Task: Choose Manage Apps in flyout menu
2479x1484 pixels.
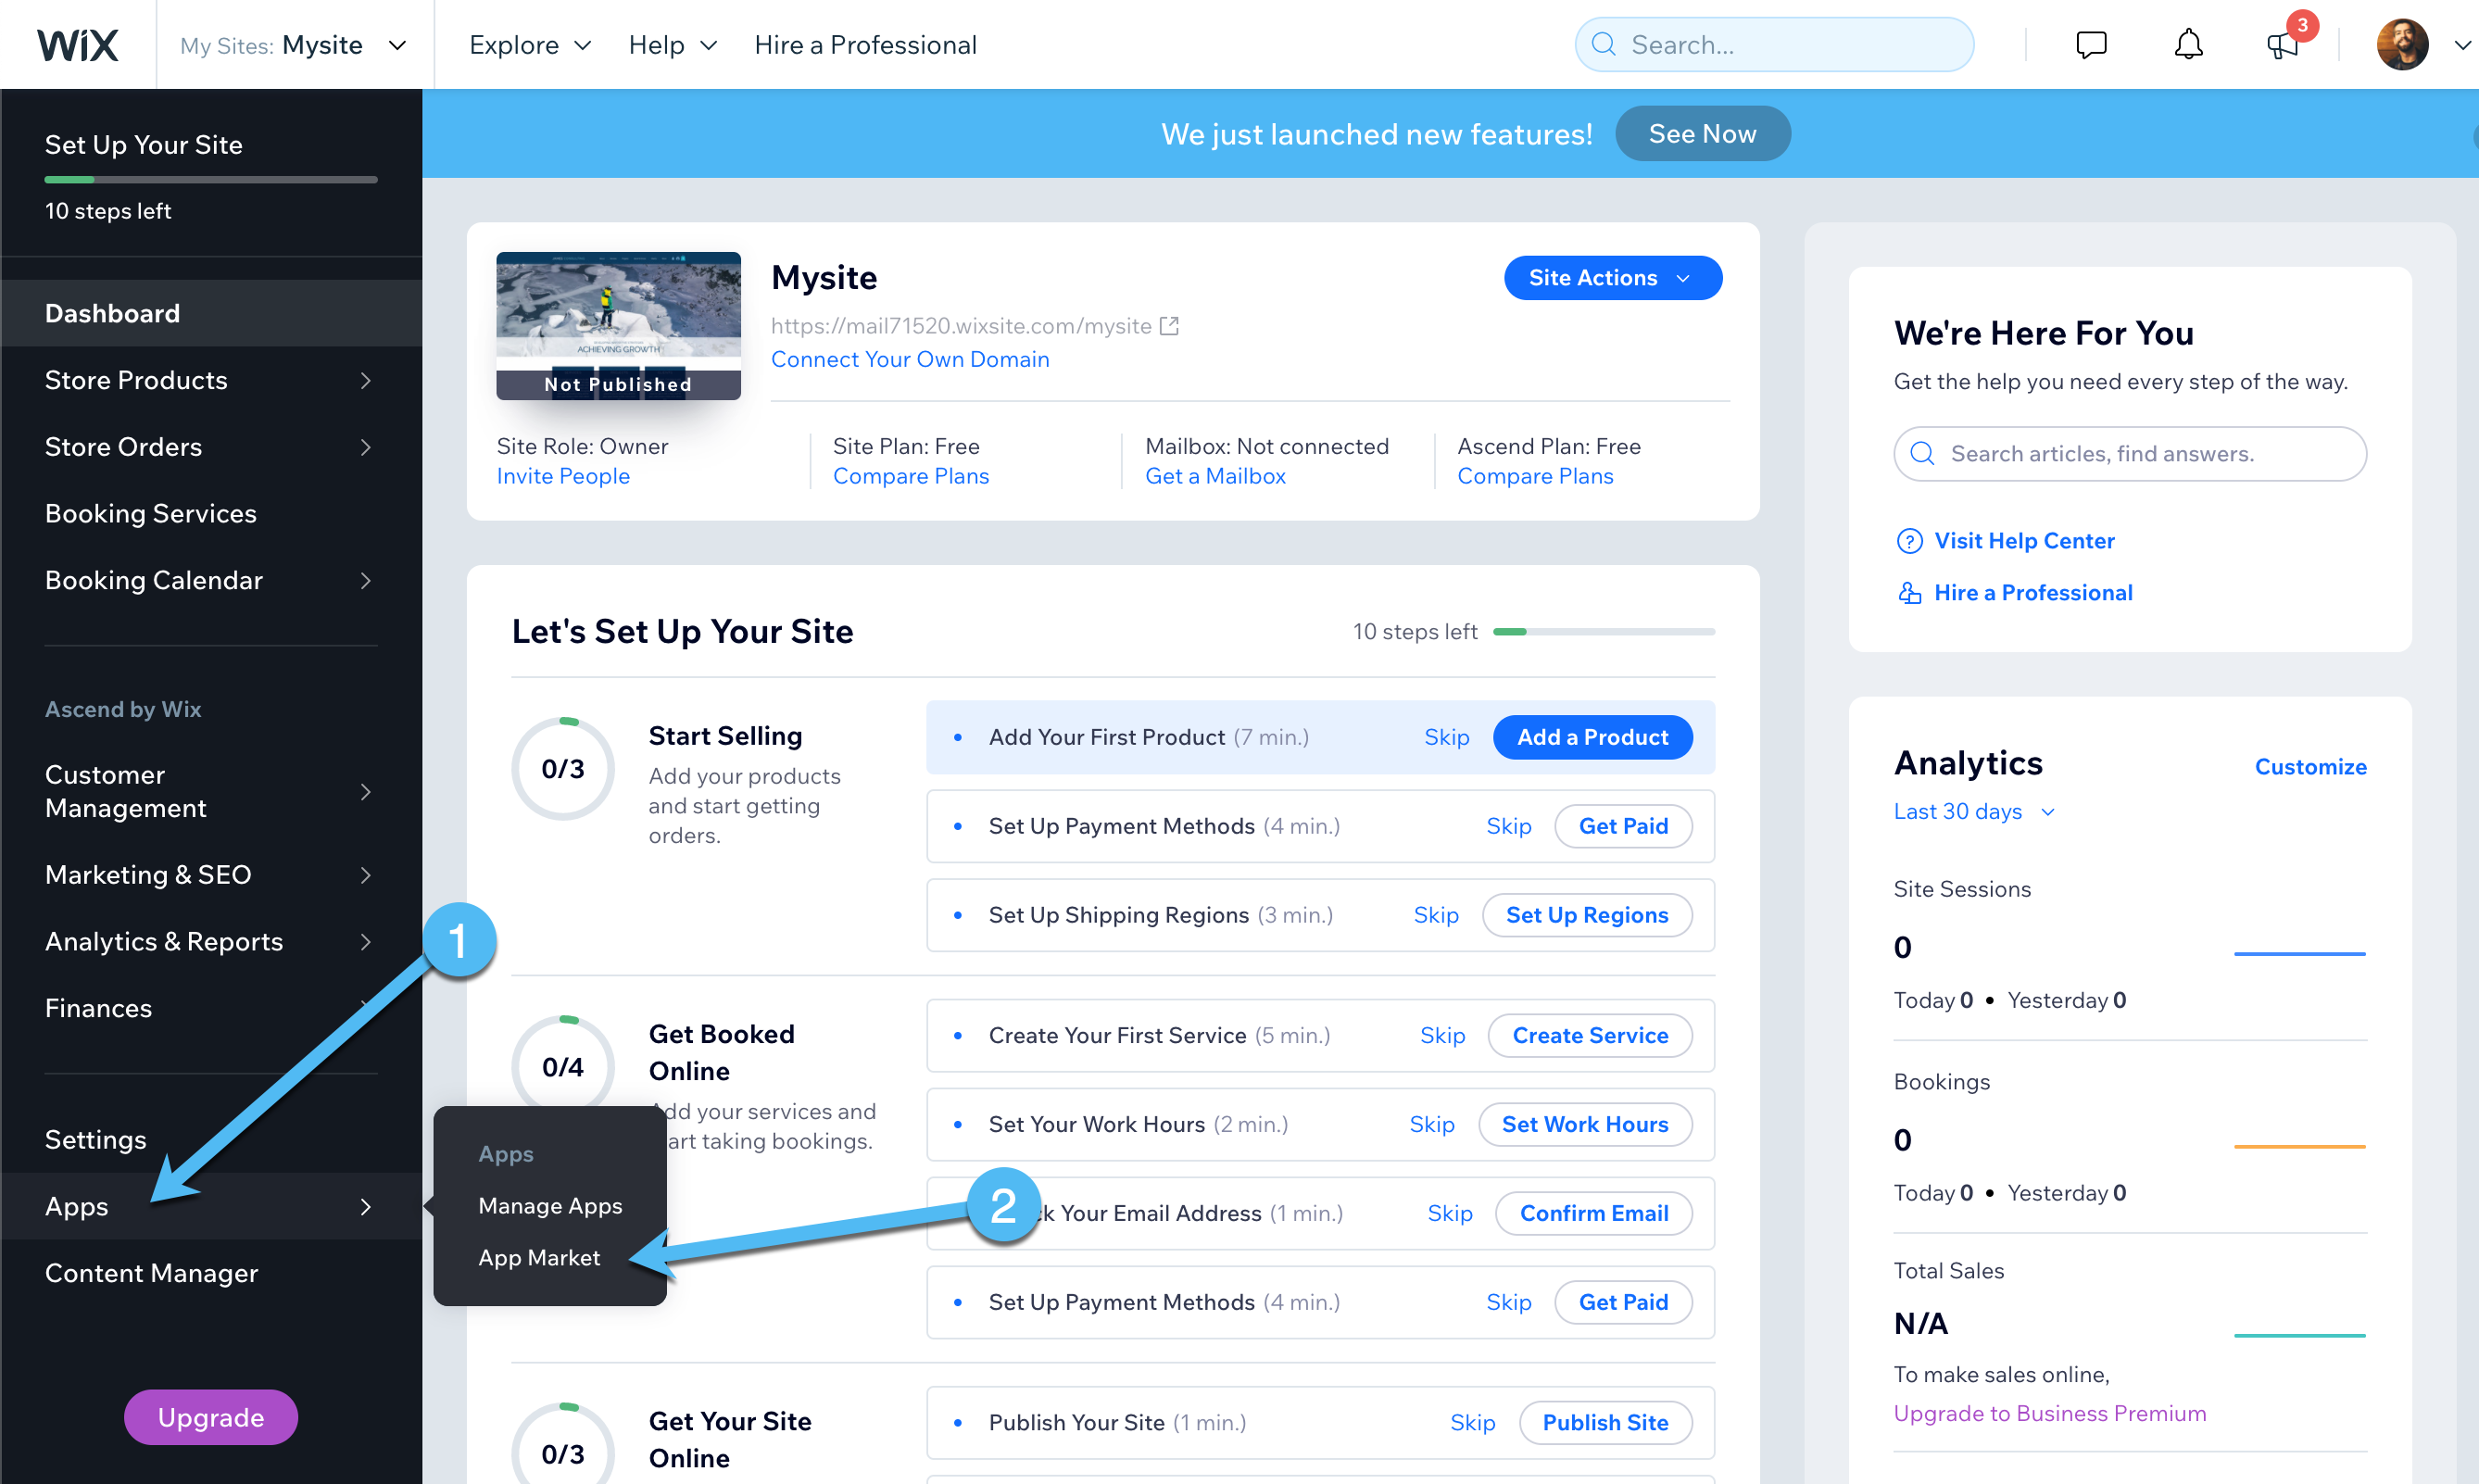Action: pos(550,1206)
